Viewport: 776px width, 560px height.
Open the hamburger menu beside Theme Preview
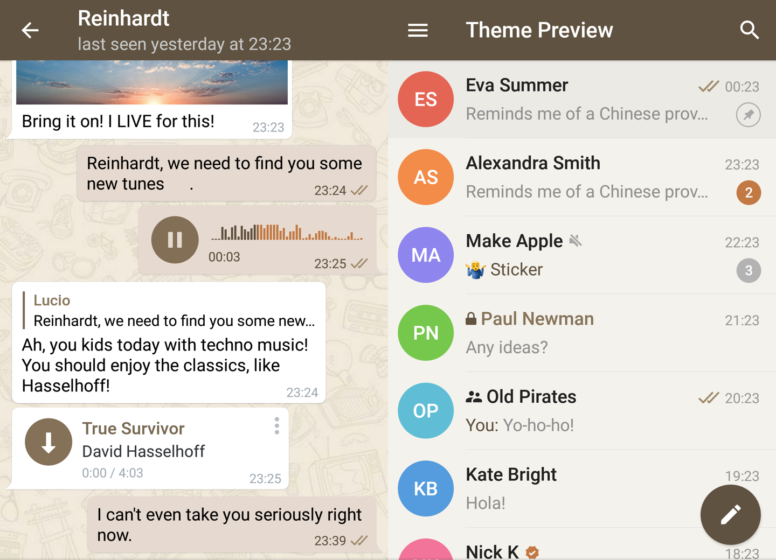[418, 30]
